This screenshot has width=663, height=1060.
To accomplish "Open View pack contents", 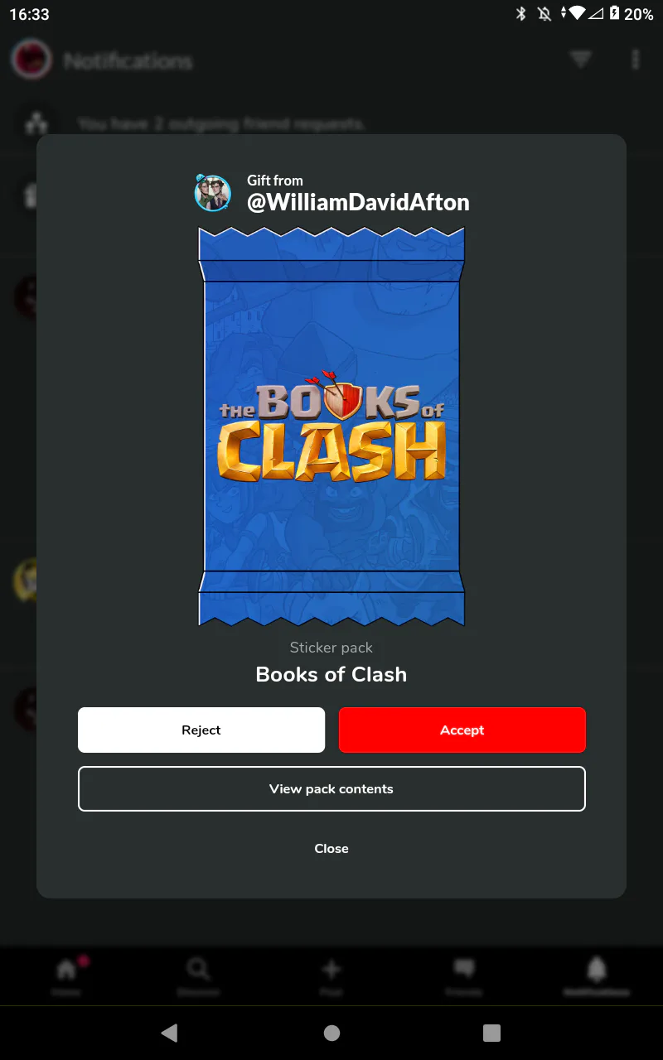I will click(x=331, y=788).
